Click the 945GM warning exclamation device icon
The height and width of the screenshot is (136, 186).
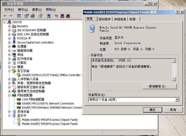click(19, 120)
